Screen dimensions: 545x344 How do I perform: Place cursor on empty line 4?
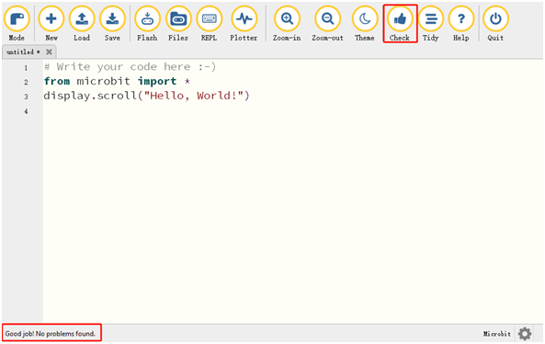[292, 111]
